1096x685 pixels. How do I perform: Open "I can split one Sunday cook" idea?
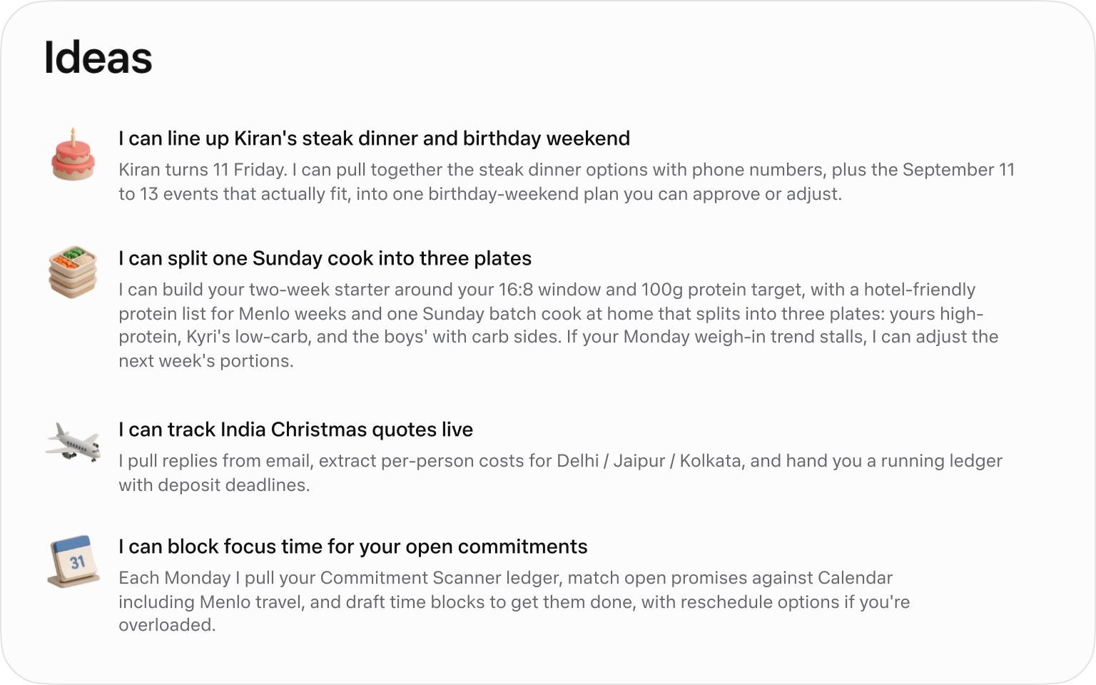(325, 258)
